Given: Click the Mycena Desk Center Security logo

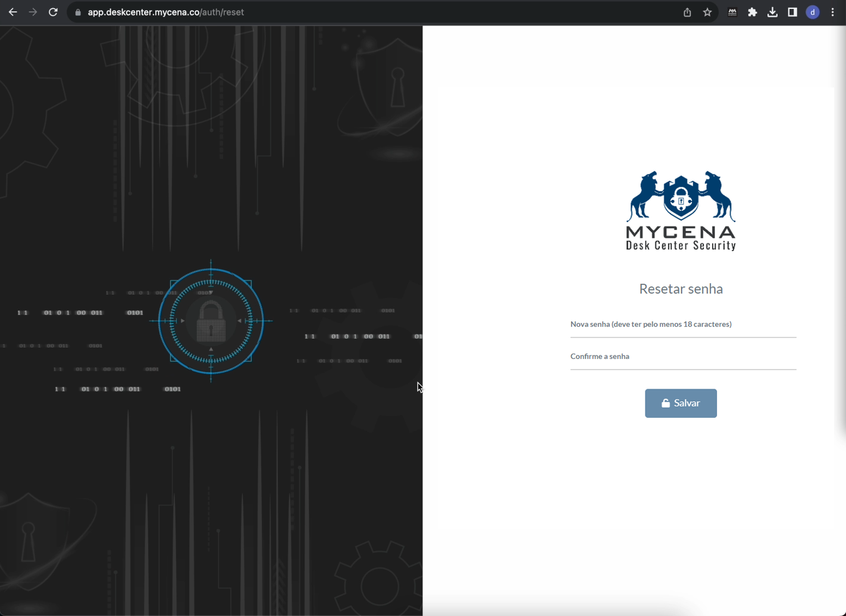Looking at the screenshot, I should click(x=681, y=211).
